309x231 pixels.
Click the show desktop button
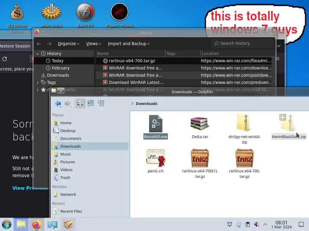pos(301,224)
